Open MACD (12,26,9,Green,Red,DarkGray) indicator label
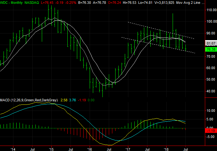 click(29, 100)
